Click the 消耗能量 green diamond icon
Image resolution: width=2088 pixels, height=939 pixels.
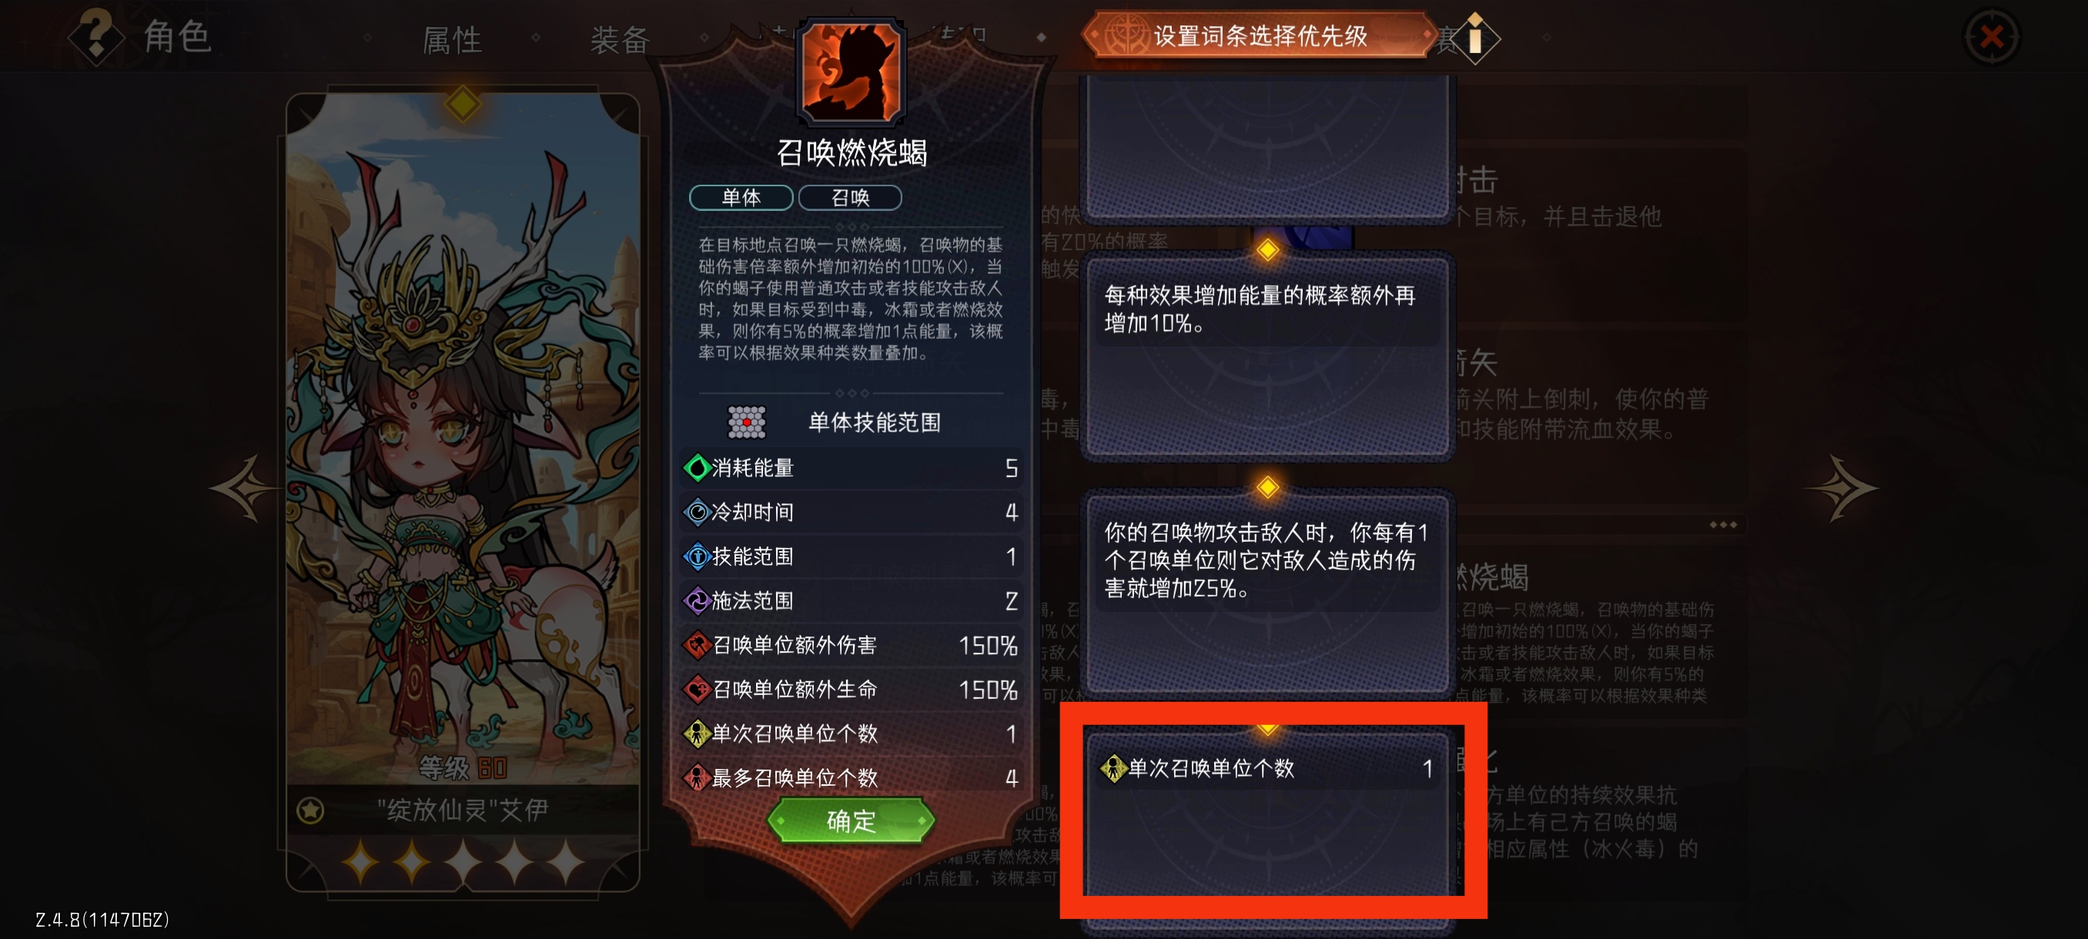point(696,467)
